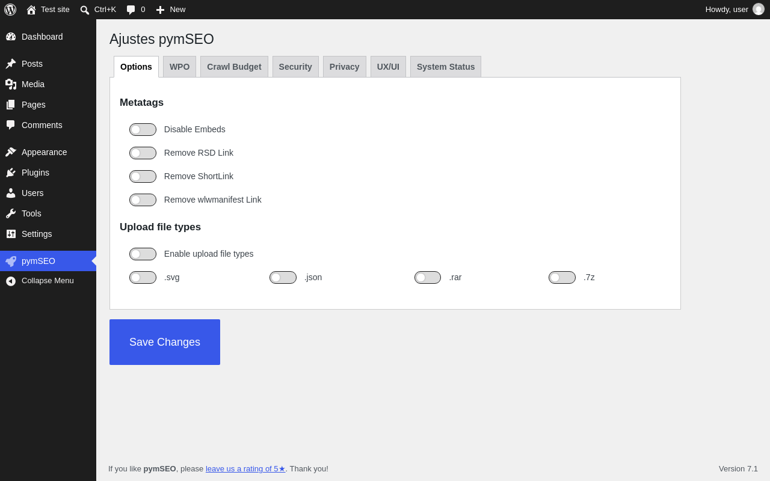Click the Ajustes pymSEO page heading
This screenshot has height=481, width=770.
(162, 39)
